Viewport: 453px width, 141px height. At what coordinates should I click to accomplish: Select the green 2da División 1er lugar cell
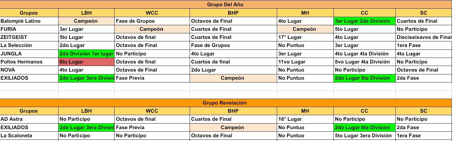(x=86, y=54)
